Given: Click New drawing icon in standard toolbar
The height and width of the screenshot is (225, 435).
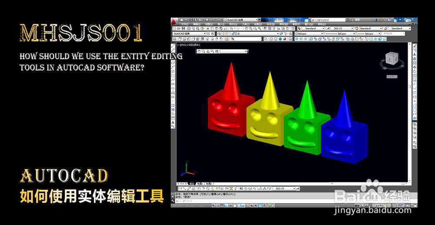Looking at the screenshot, I should [x=174, y=28].
